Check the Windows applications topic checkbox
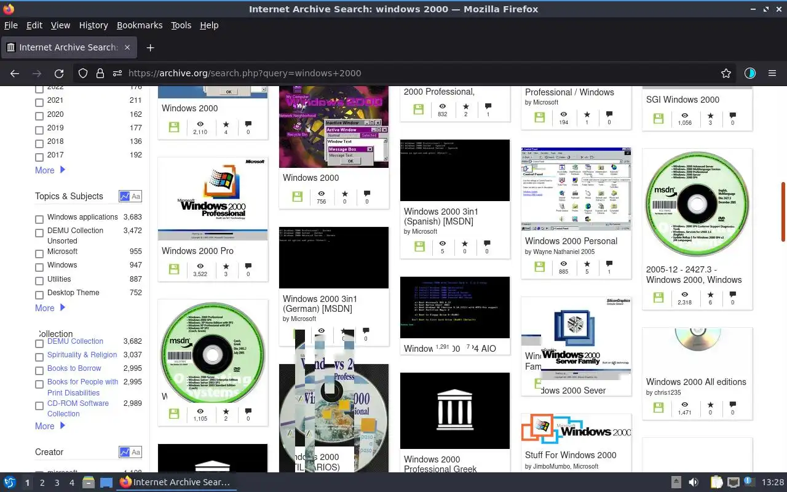The height and width of the screenshot is (492, 787). pos(39,220)
